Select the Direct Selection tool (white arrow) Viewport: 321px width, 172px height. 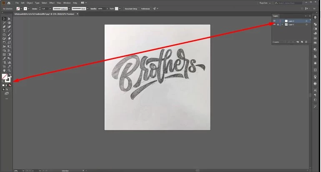9,19
